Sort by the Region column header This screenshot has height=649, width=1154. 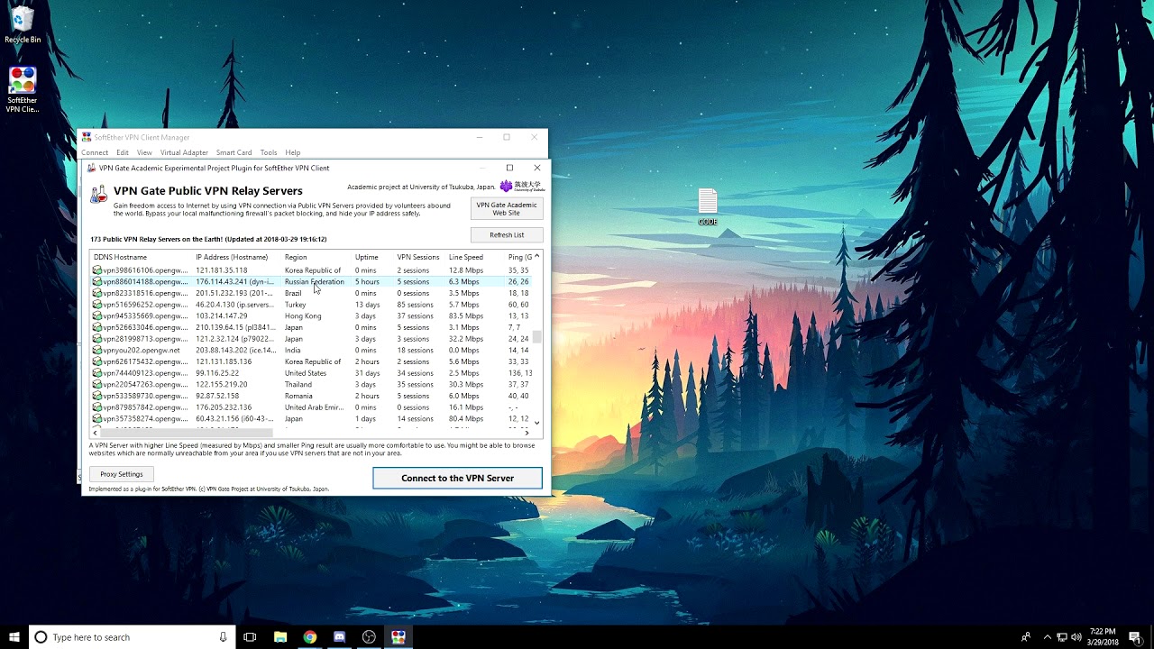coord(316,257)
